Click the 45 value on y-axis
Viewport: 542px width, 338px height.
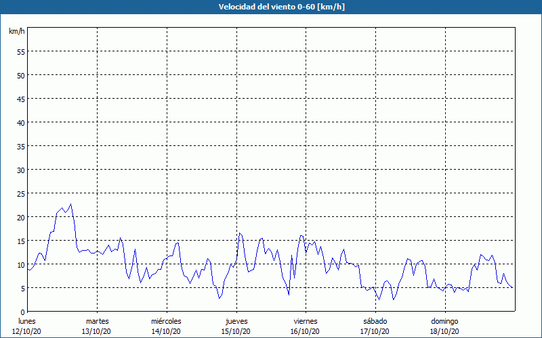point(21,99)
